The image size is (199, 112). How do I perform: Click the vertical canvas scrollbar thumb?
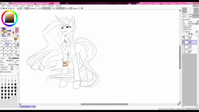[180, 57]
